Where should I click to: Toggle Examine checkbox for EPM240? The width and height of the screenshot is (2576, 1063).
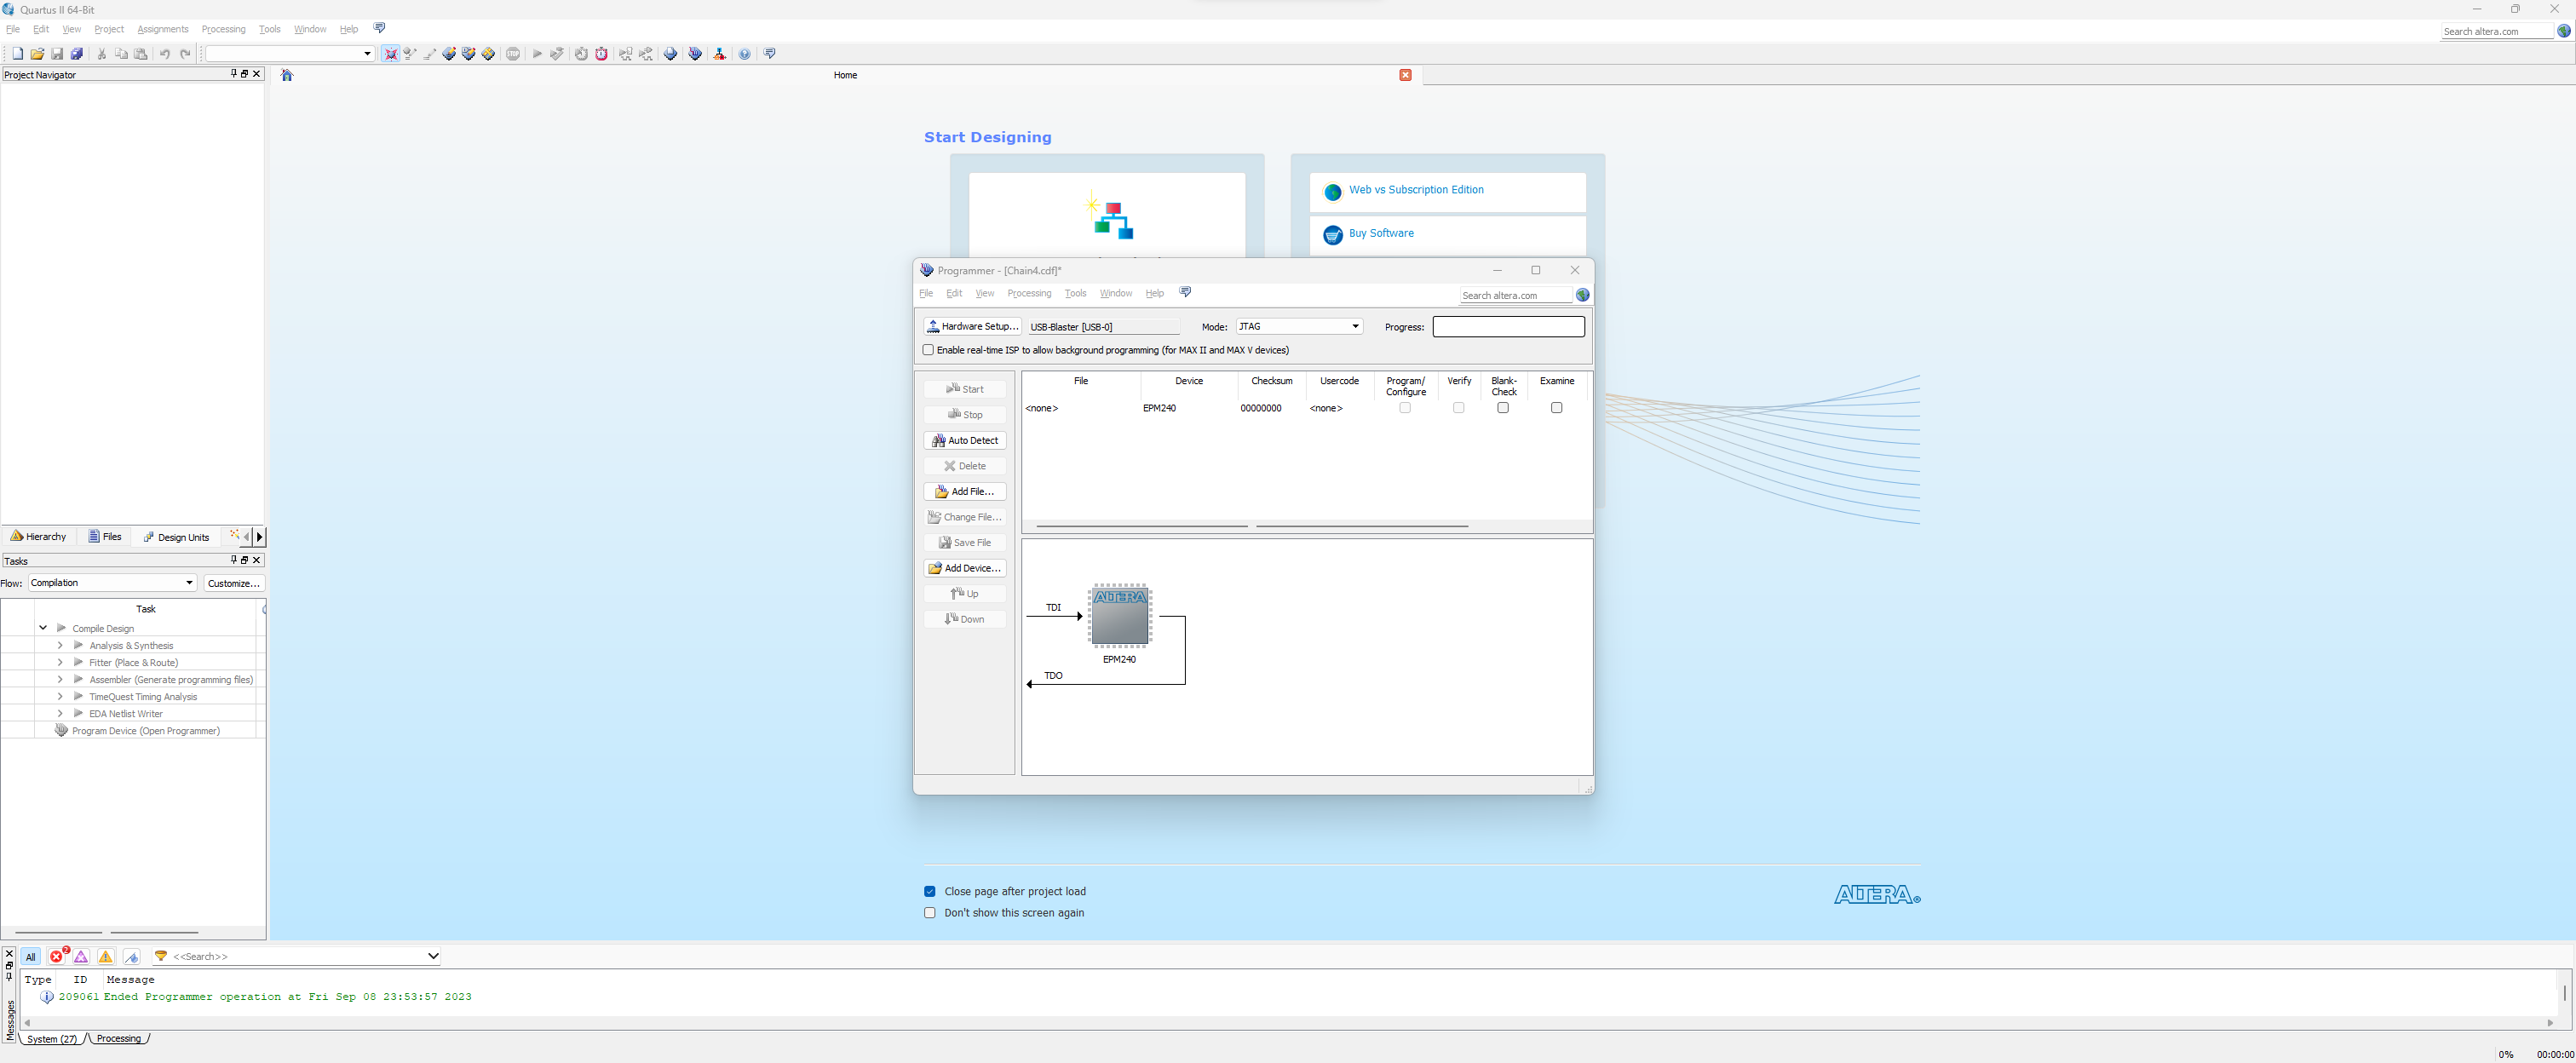(x=1557, y=408)
